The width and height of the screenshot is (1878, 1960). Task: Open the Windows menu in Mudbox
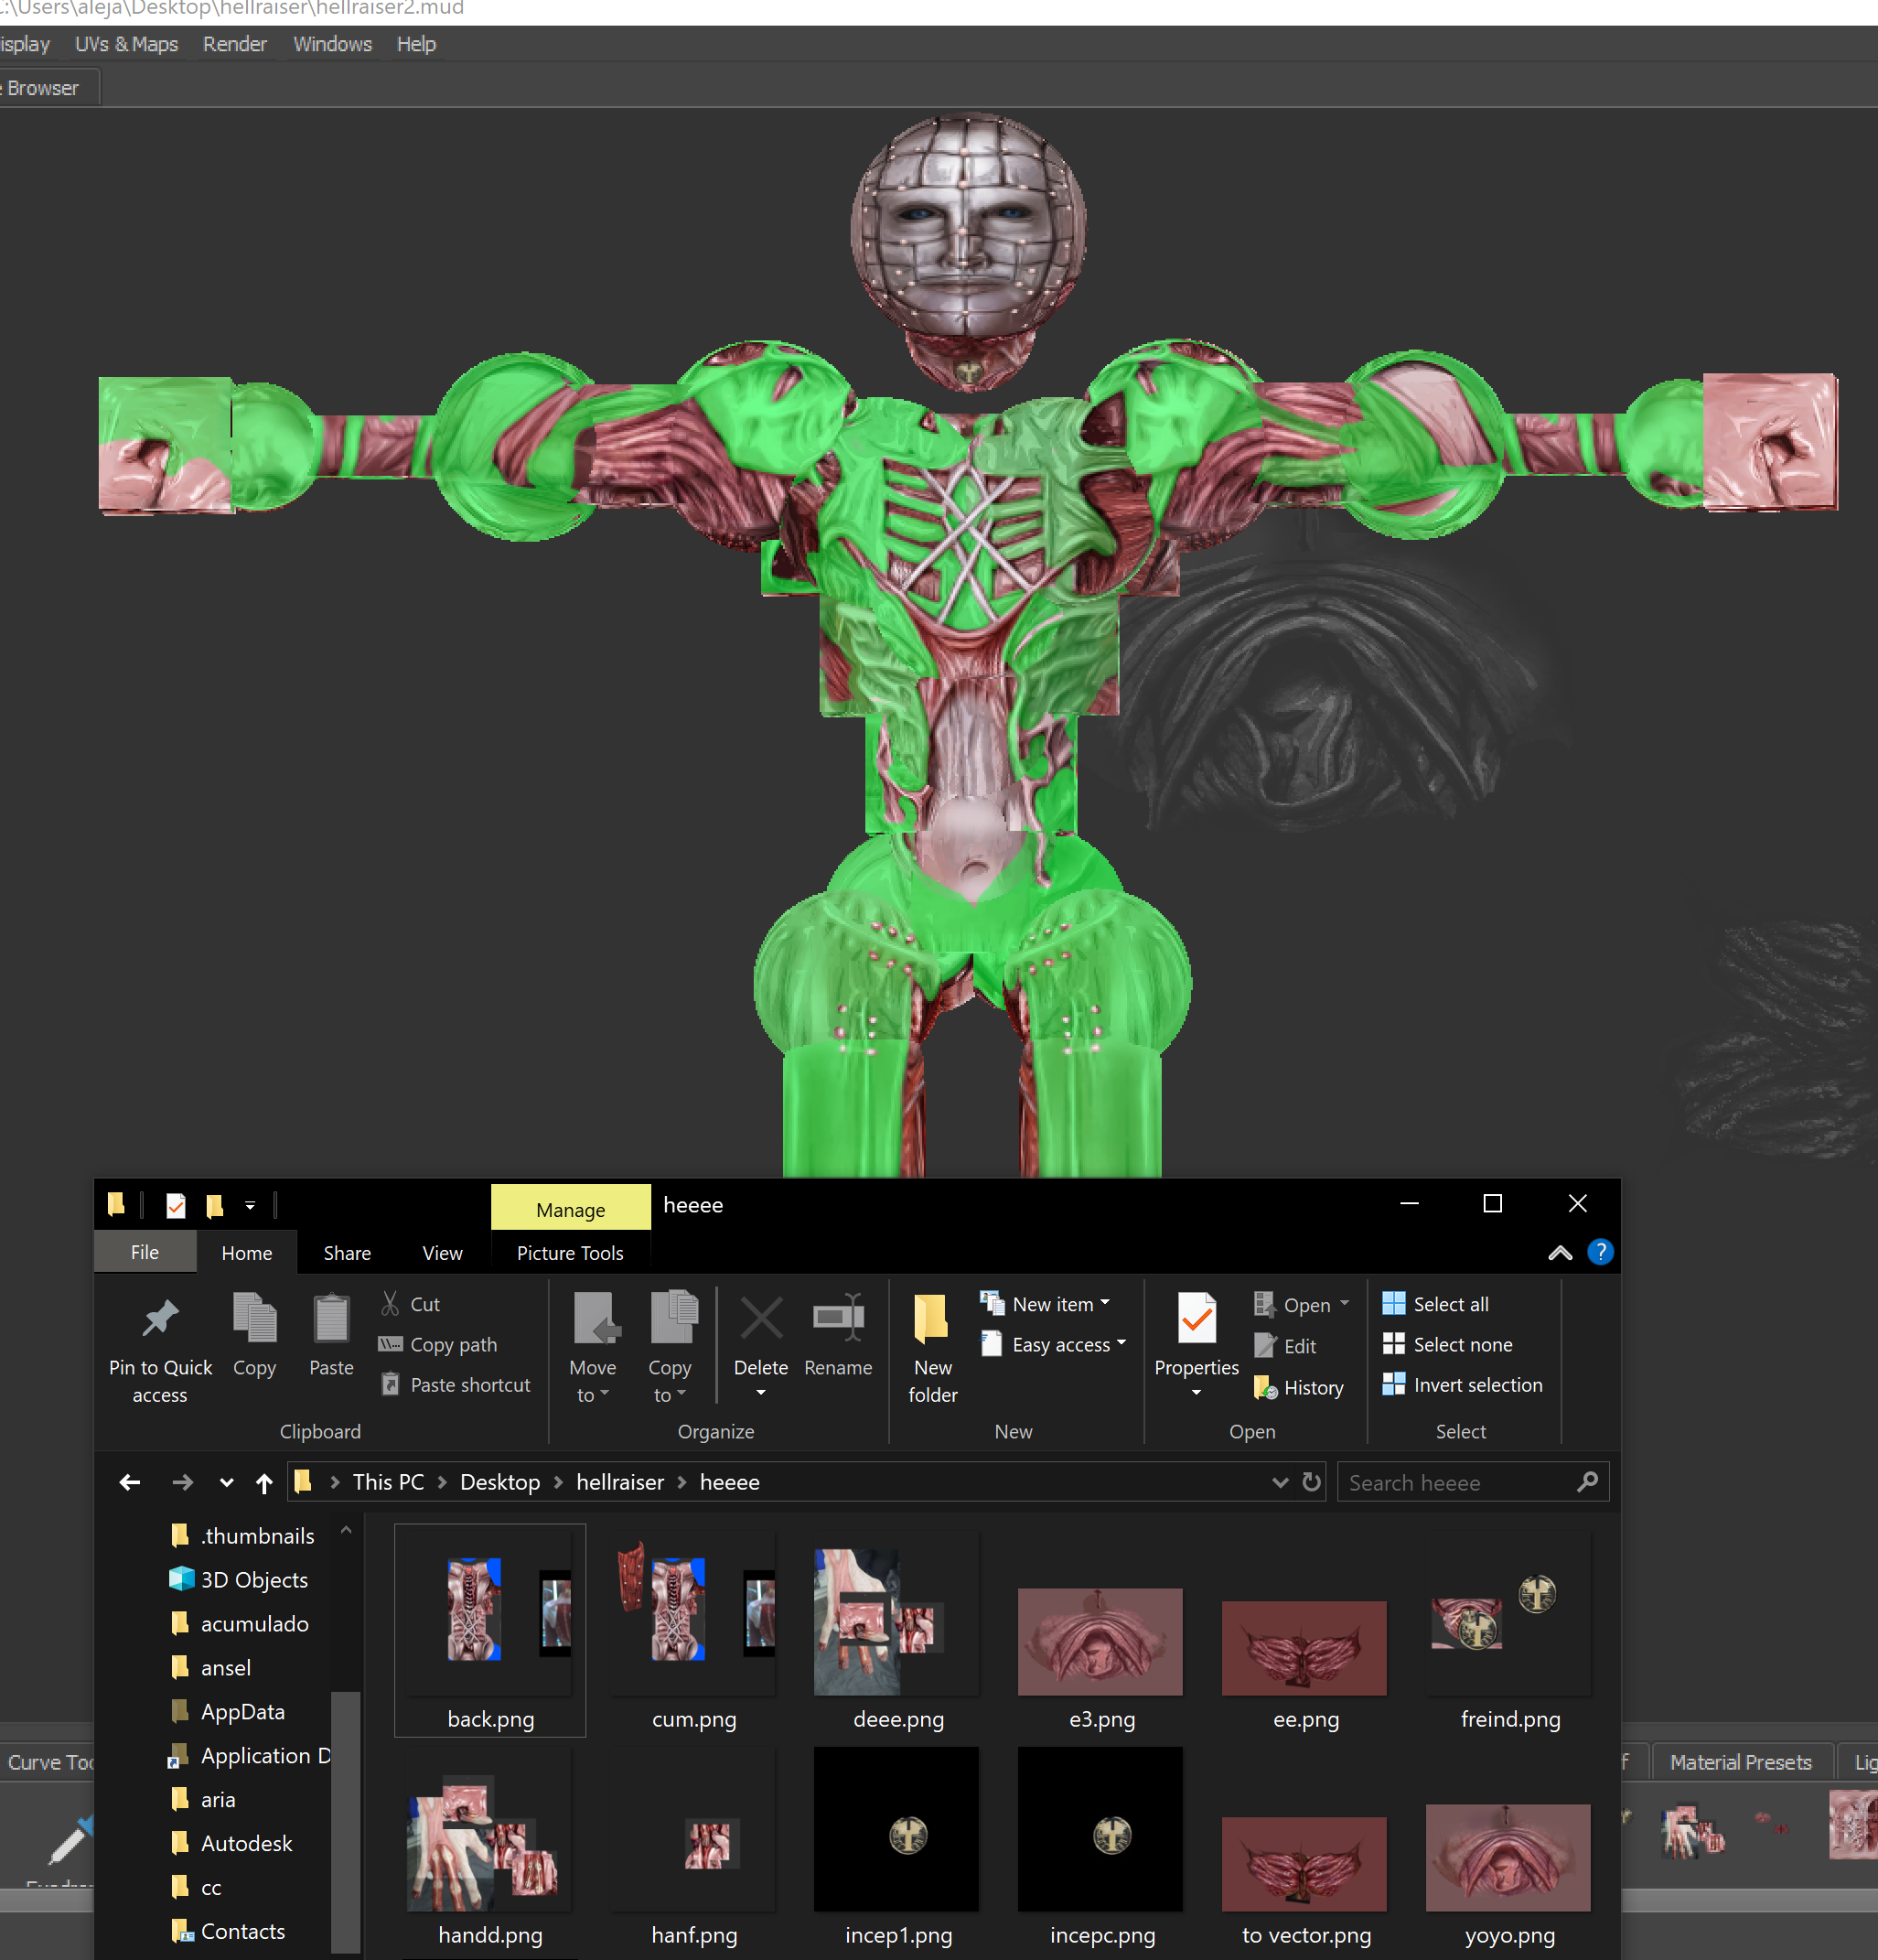pos(333,44)
